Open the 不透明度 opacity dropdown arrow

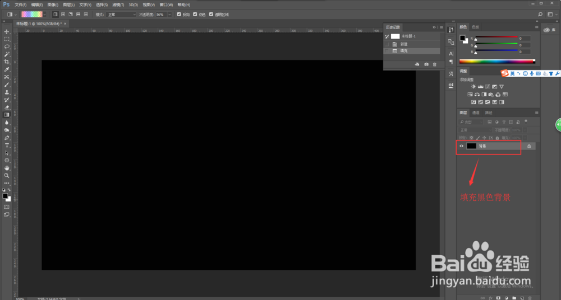tap(169, 15)
